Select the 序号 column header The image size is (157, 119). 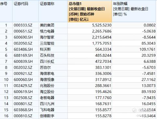(x=6, y=11)
